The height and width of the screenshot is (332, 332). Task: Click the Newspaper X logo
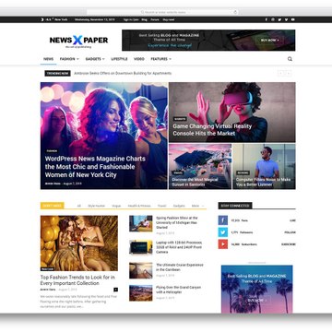pyautogui.click(x=78, y=41)
